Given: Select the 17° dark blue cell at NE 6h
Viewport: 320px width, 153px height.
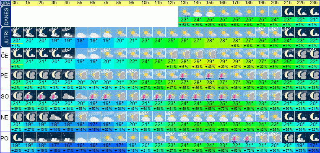Looking at the screenshot, I should pyautogui.click(x=94, y=124).
